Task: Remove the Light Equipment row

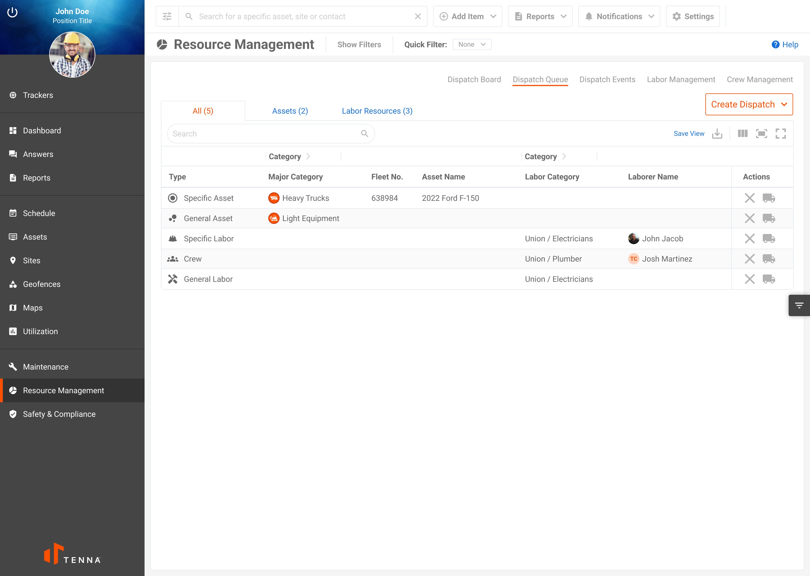Action: click(x=750, y=218)
